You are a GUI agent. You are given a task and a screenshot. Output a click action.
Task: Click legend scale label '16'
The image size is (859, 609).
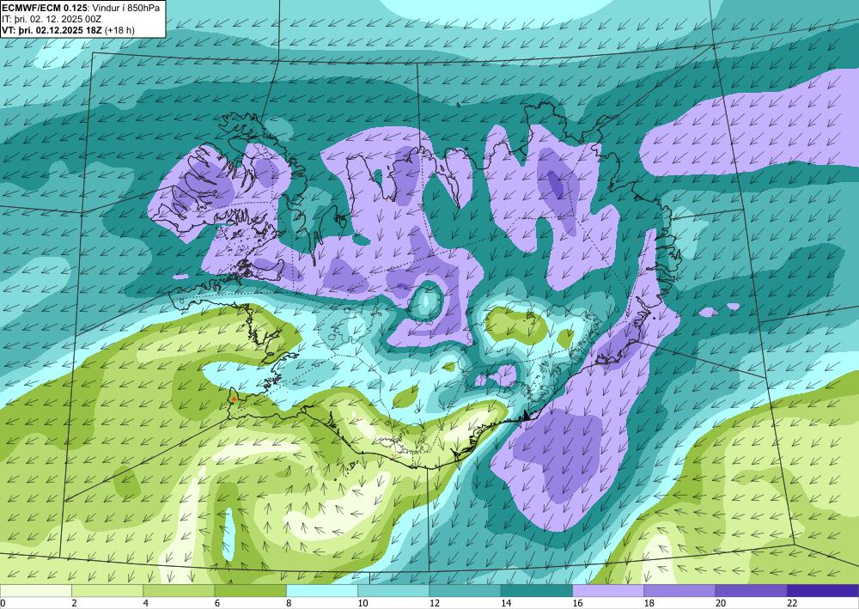coord(577,603)
